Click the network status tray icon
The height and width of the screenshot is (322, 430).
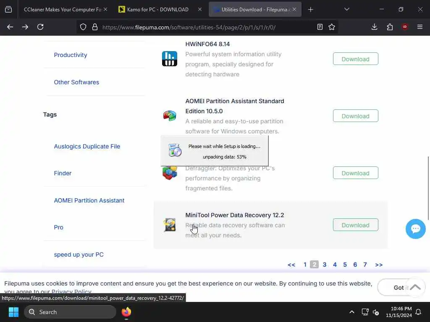coord(365,312)
